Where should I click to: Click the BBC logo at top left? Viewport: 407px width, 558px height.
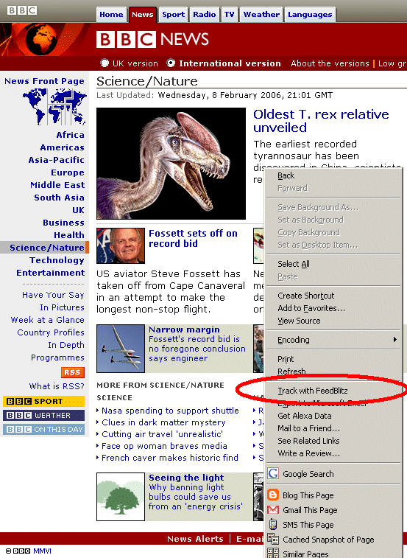22,10
